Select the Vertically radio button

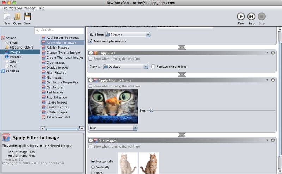coord(93,167)
